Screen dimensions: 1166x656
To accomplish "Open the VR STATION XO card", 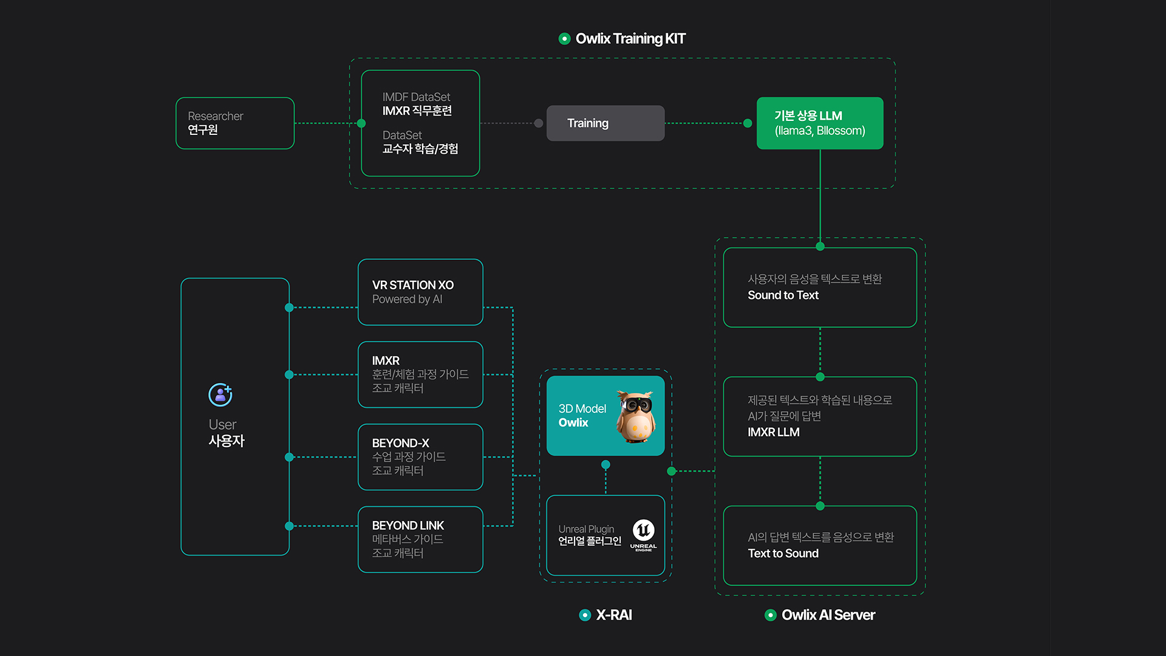I will (x=420, y=292).
